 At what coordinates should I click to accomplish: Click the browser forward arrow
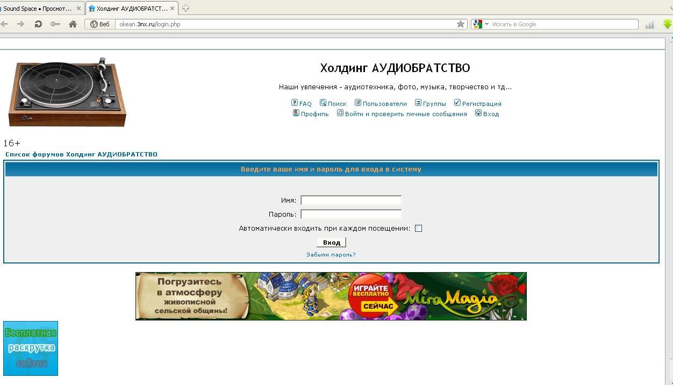coord(21,24)
